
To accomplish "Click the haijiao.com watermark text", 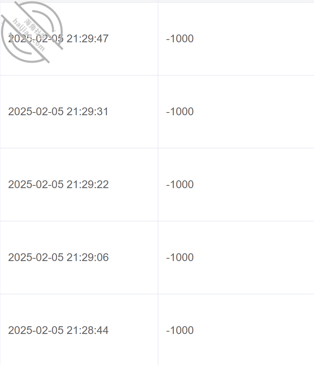I will 29,35.
